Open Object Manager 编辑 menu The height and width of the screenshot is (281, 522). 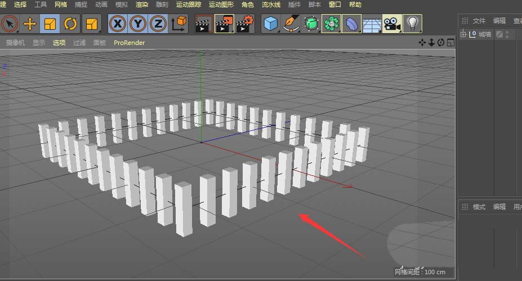tap(499, 21)
